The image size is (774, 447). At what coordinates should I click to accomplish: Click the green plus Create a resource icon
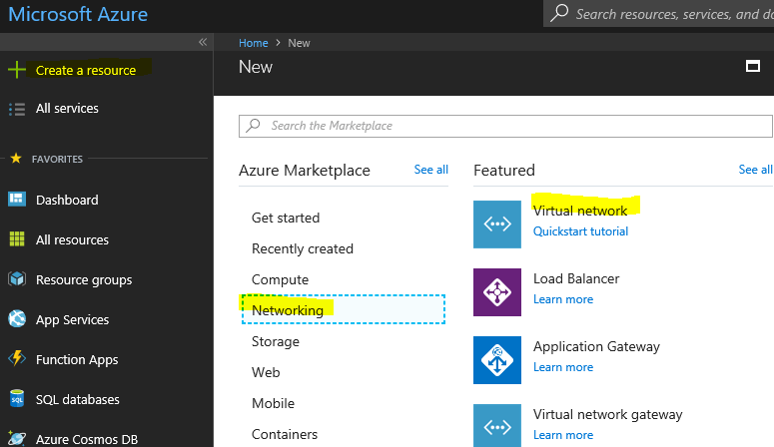click(x=17, y=70)
